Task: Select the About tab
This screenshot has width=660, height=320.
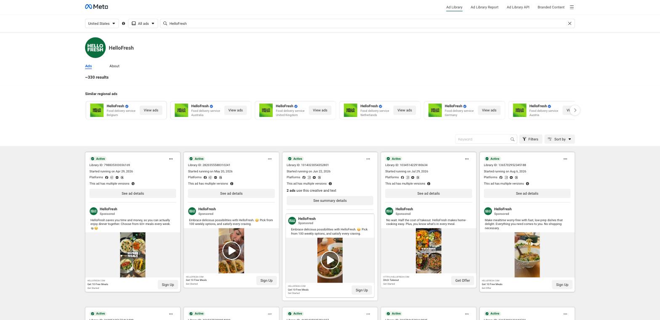Action: 114,66
